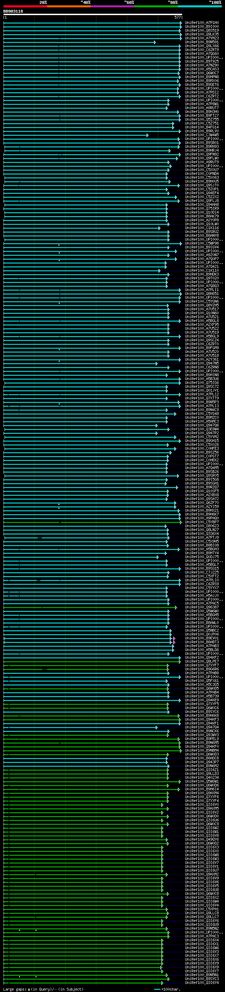
Task: Click the label UniRef100_C6ZRT2
Action: point(202,96)
